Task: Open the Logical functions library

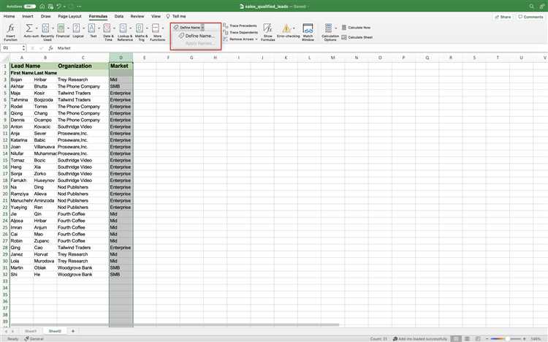Action: click(77, 31)
